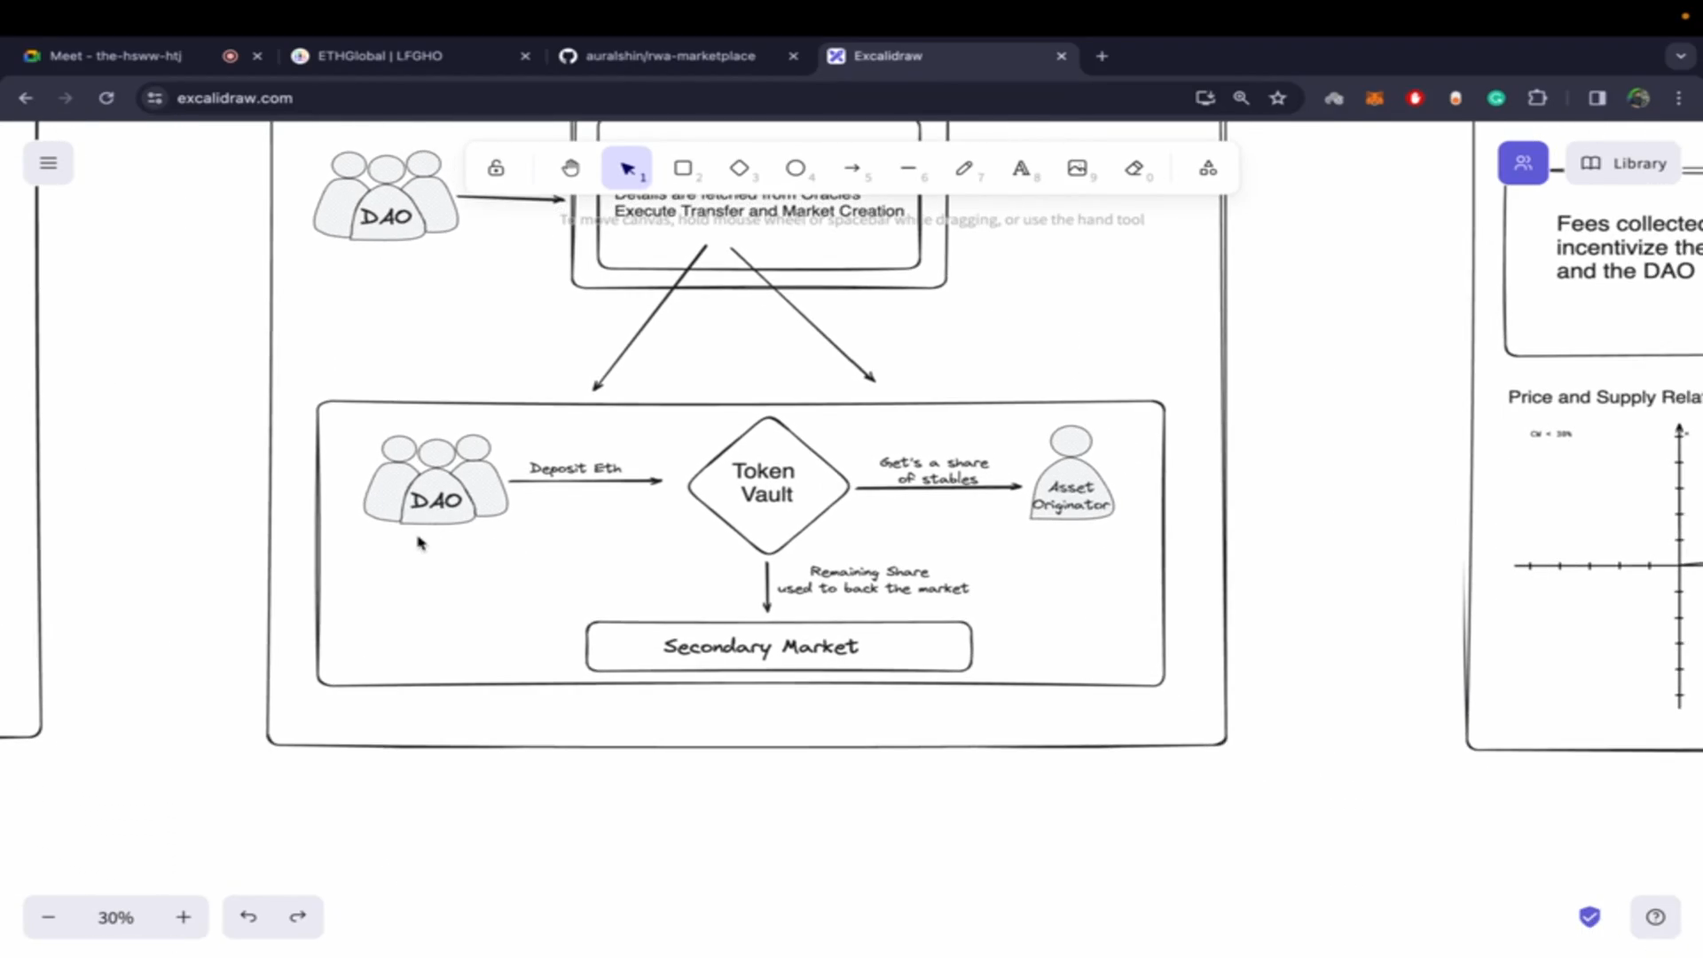Open the MetaMask fox extension
The width and height of the screenshot is (1703, 958).
1374,98
